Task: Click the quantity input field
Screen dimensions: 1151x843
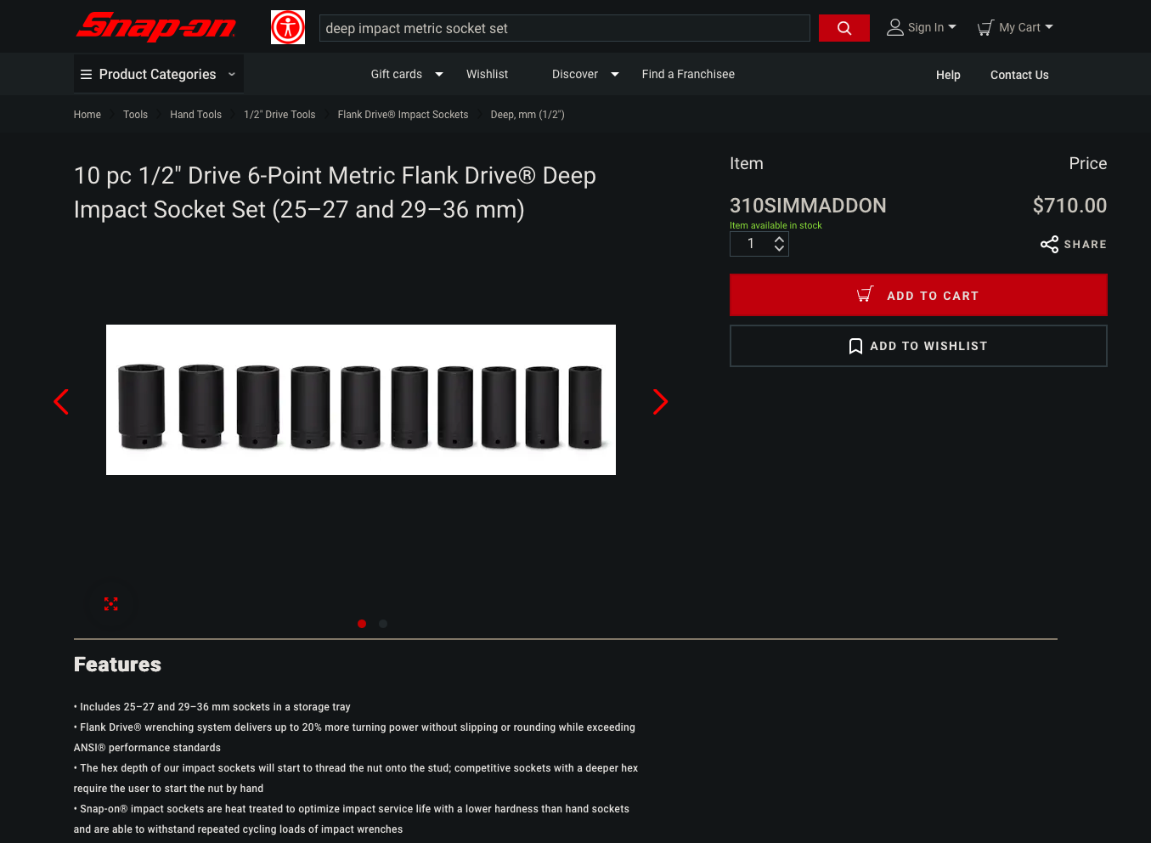Action: [751, 244]
